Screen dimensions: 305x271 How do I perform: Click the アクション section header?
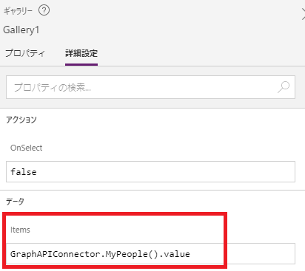pyautogui.click(x=21, y=120)
